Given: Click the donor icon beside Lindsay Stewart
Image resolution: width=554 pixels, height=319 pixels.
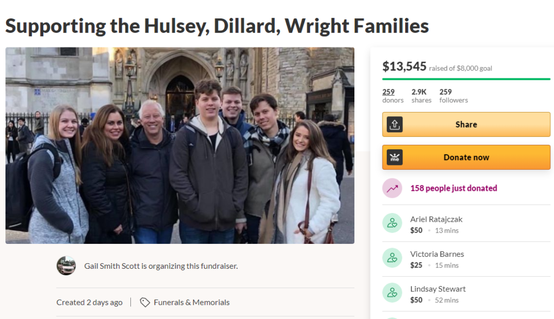Looking at the screenshot, I should click(x=392, y=293).
